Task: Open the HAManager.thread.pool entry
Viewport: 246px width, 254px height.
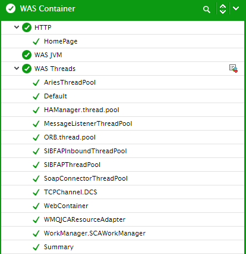Action: click(81, 110)
